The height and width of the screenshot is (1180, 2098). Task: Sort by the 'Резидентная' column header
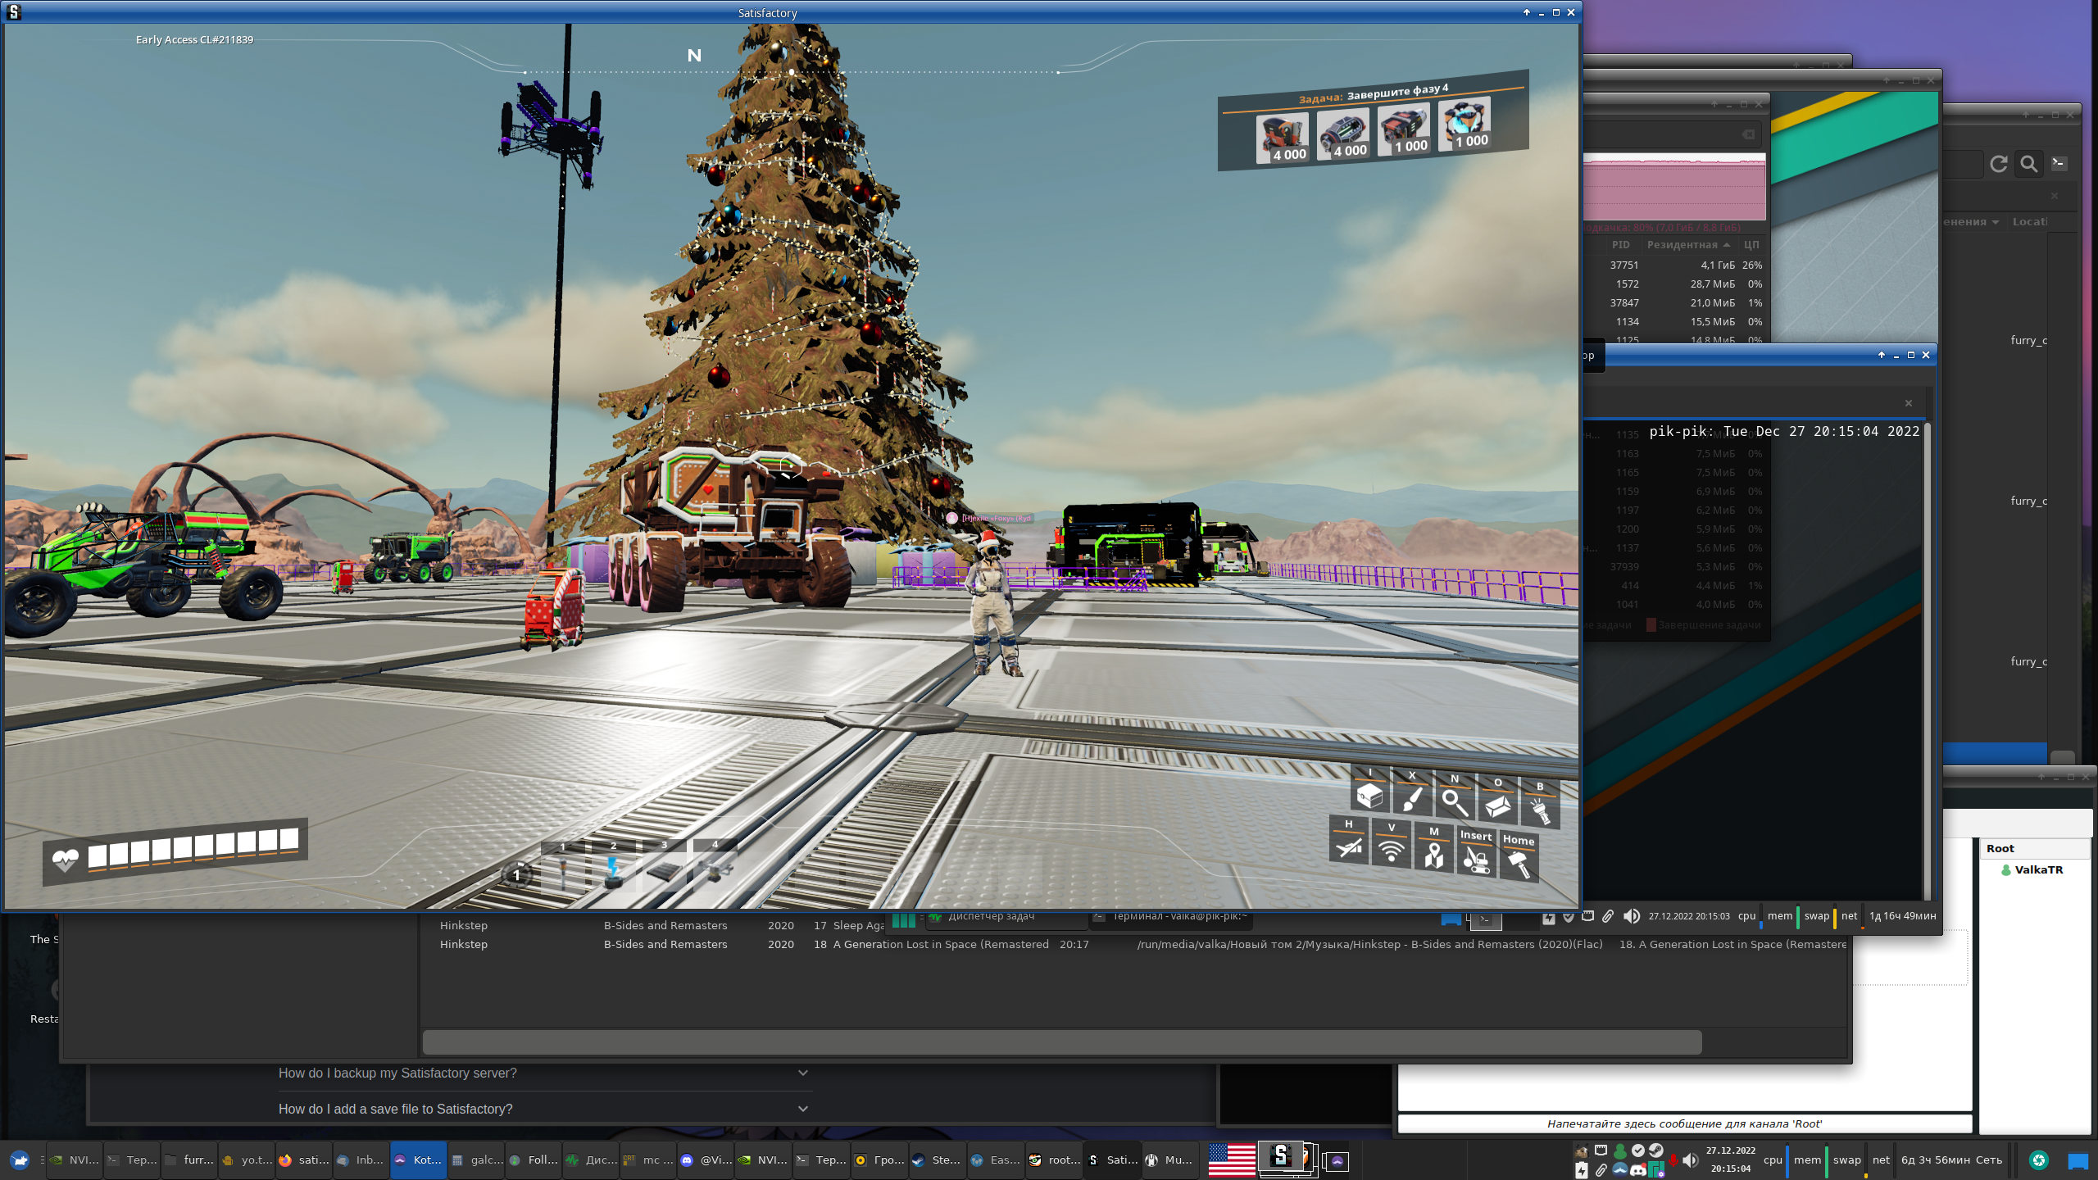pyautogui.click(x=1688, y=244)
